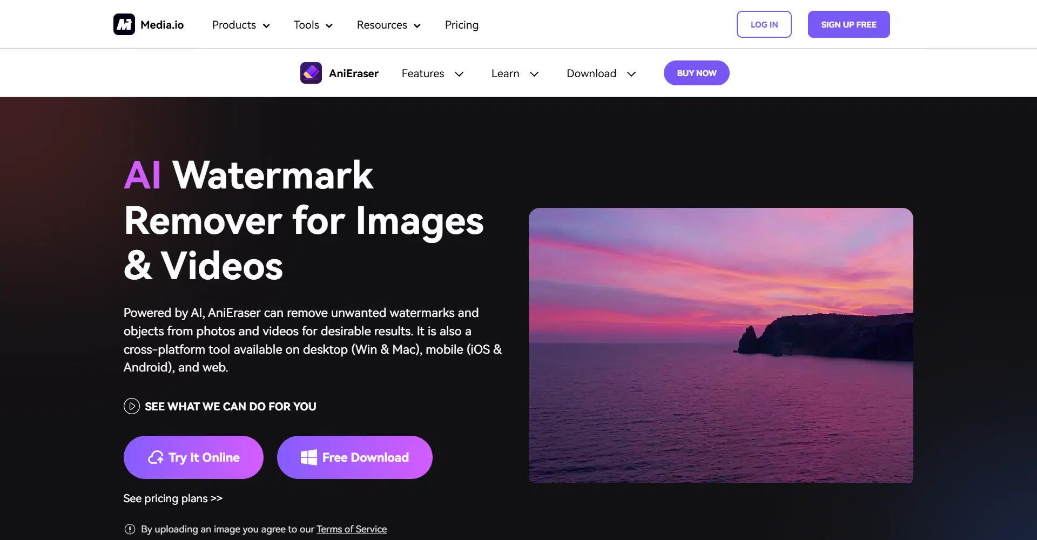1037x540 pixels.
Task: Expand the Resources menu
Action: pyautogui.click(x=388, y=25)
